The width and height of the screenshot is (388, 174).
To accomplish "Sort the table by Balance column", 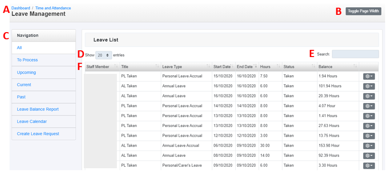I will click(x=338, y=67).
